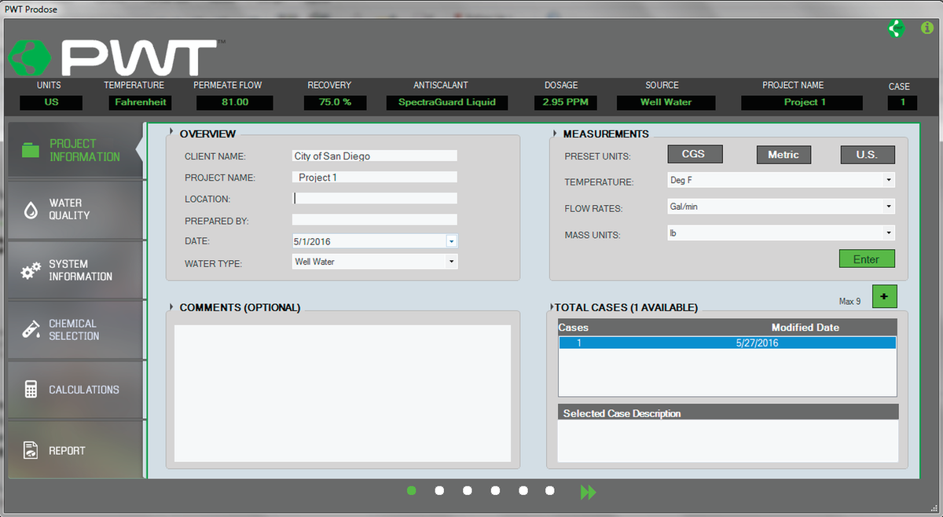Collapse the Total Cases section arrow
The image size is (943, 517).
[552, 307]
